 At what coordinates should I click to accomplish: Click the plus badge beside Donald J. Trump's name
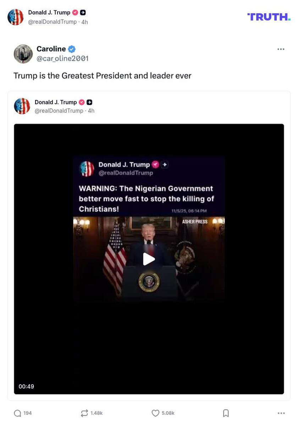pos(82,12)
